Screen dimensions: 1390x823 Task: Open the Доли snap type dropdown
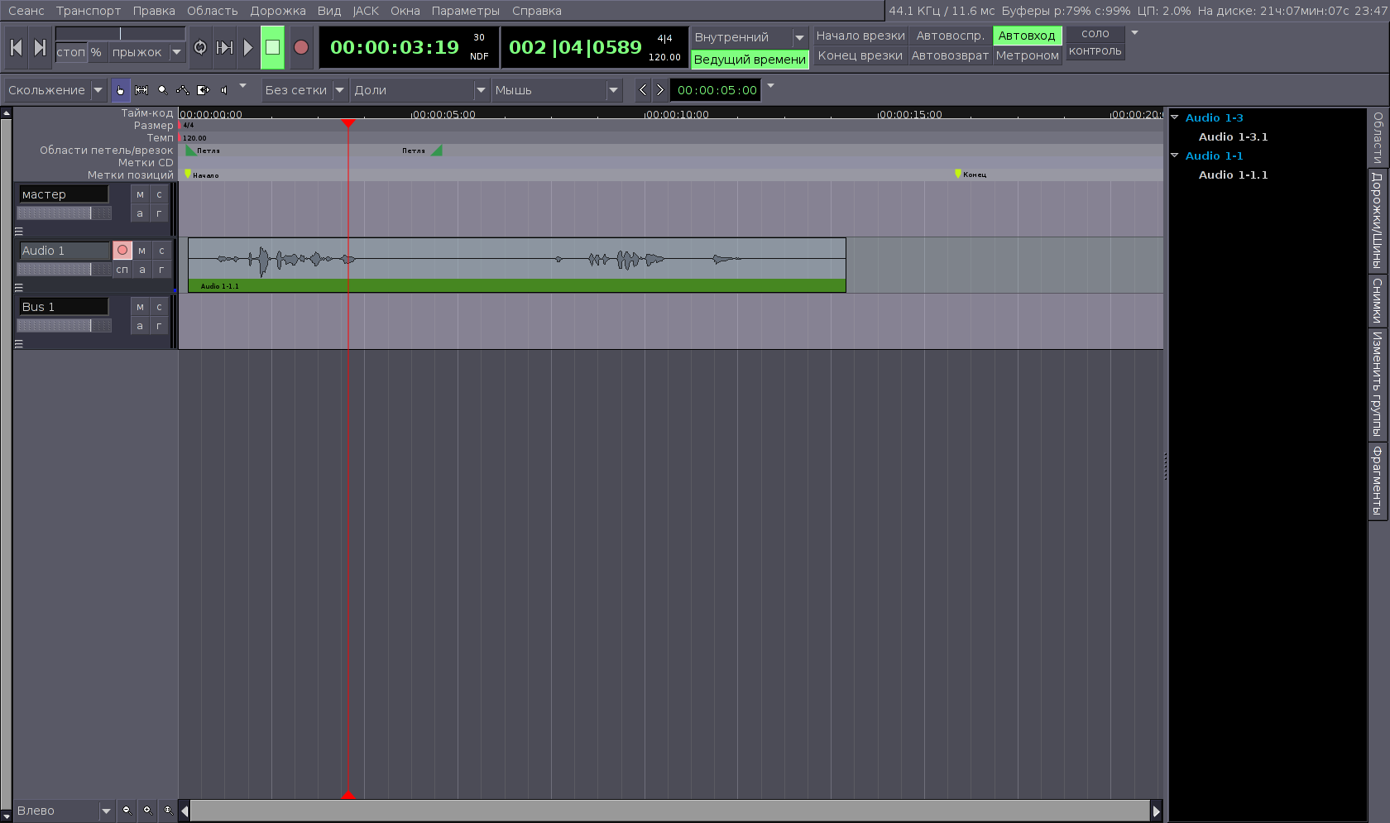tap(419, 90)
